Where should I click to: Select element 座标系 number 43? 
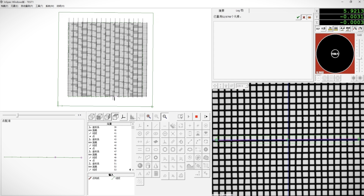(110, 140)
